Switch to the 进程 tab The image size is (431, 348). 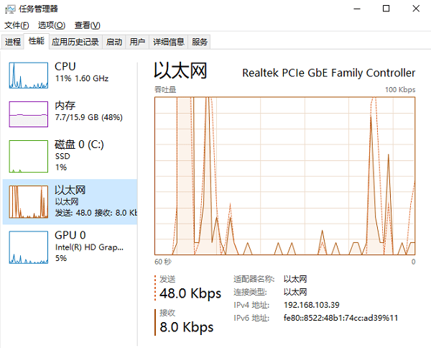13,42
